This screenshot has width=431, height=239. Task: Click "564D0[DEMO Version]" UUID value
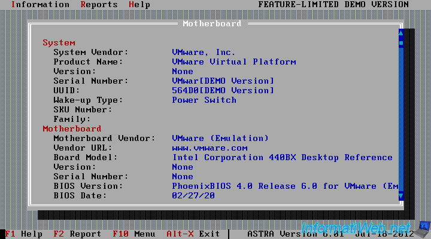pos(223,91)
